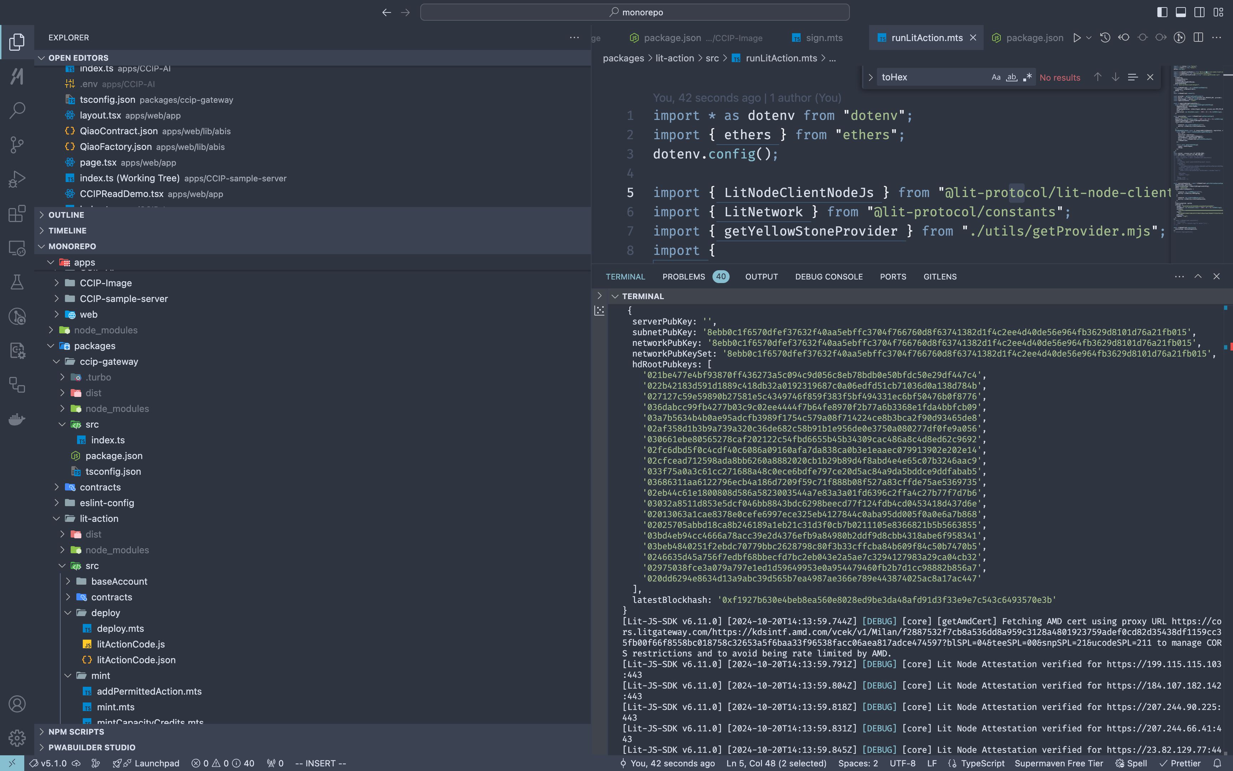1233x771 pixels.
Task: Open the Docker view in activity bar
Action: 17,419
